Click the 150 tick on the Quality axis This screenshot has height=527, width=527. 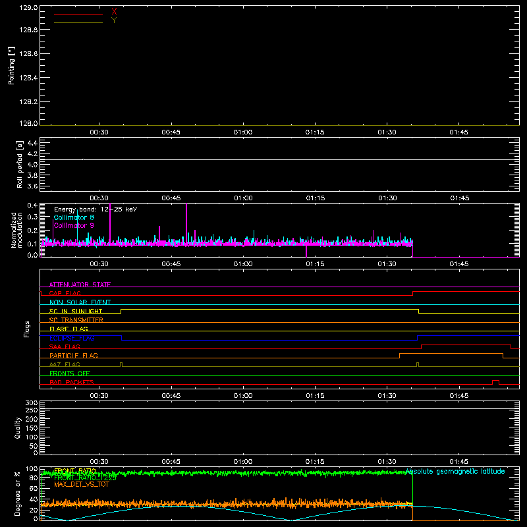[31, 428]
